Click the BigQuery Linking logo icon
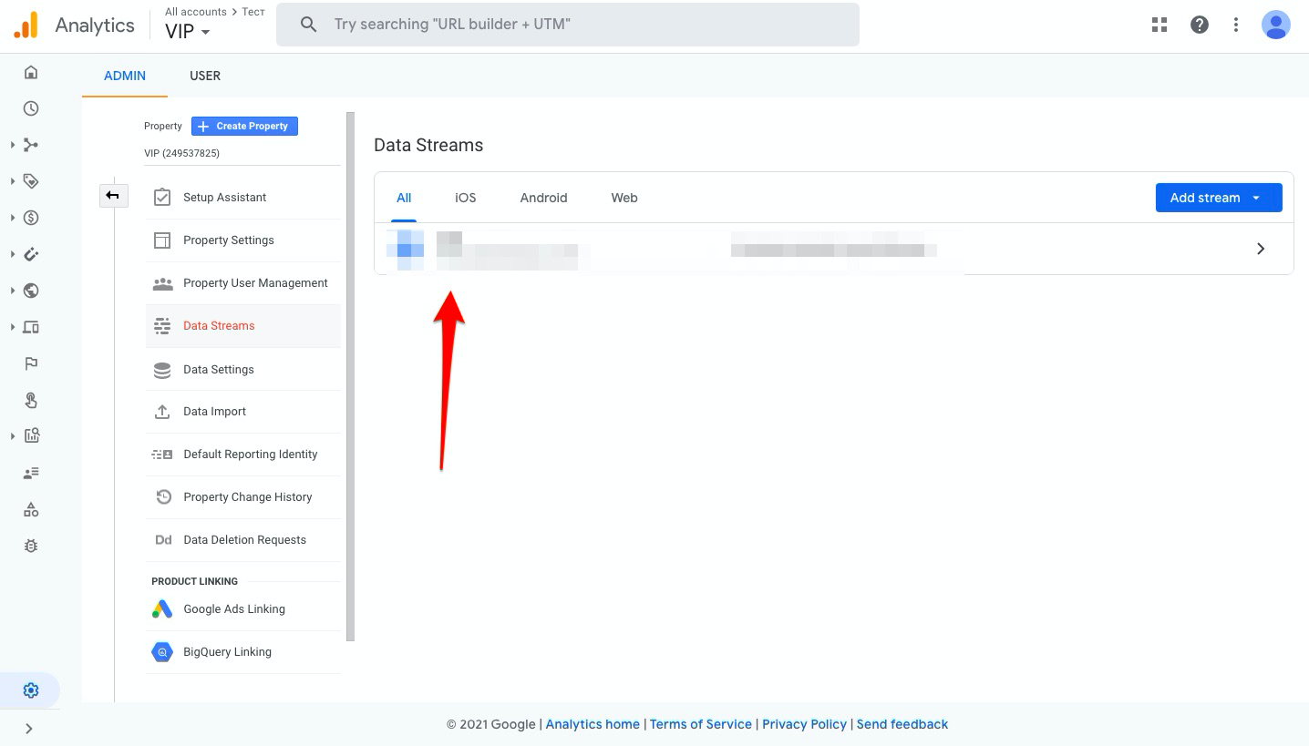 (162, 652)
